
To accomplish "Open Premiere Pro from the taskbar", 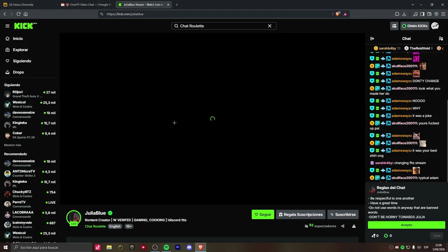I will 178,247.
